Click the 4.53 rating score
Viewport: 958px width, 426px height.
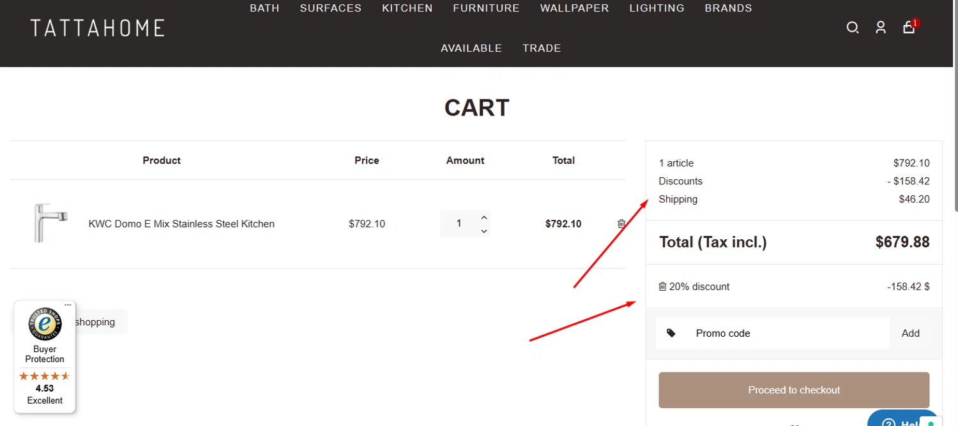click(x=45, y=388)
